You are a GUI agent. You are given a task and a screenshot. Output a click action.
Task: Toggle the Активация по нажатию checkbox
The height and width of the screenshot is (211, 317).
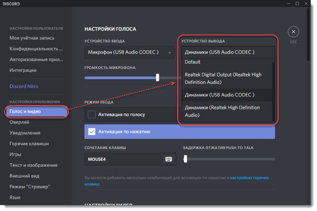click(92, 132)
